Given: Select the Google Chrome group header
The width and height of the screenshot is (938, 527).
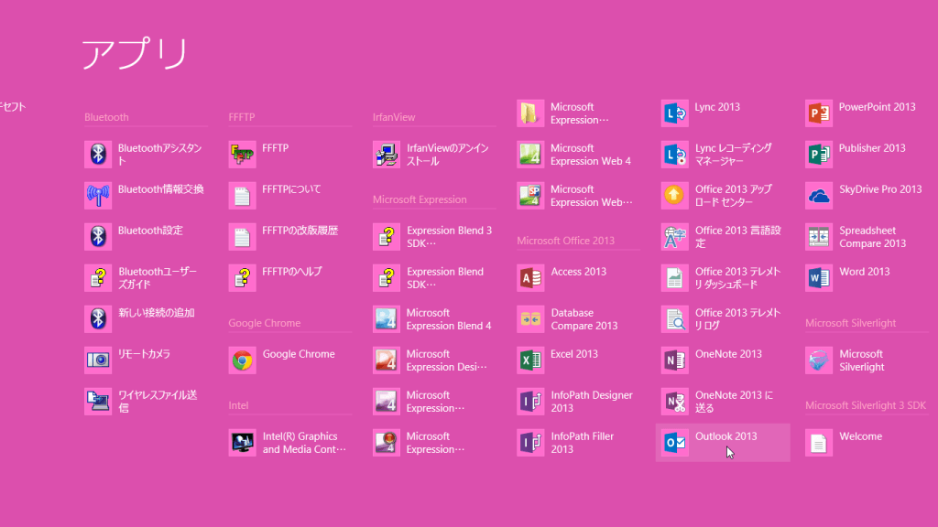Looking at the screenshot, I should pyautogui.click(x=265, y=323).
